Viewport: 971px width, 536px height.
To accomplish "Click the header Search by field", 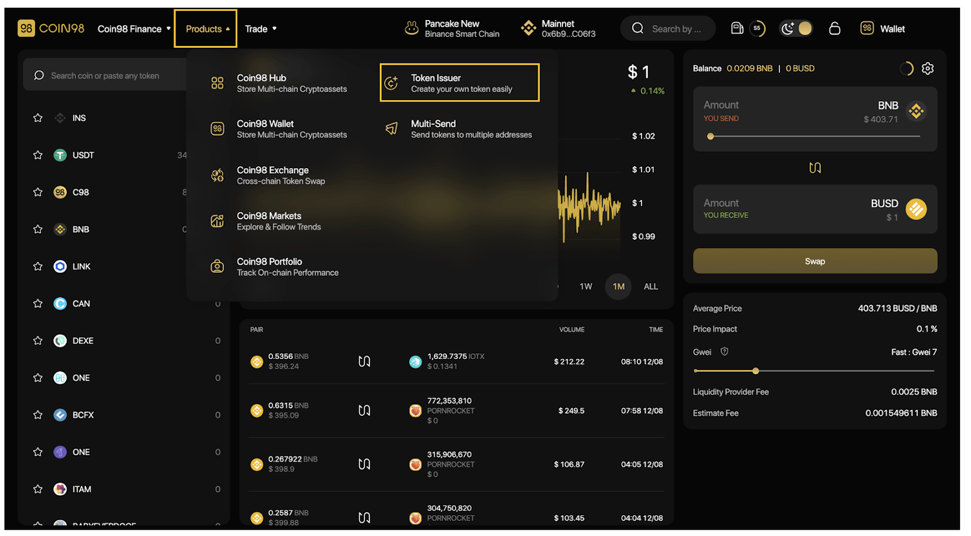I will 668,28.
